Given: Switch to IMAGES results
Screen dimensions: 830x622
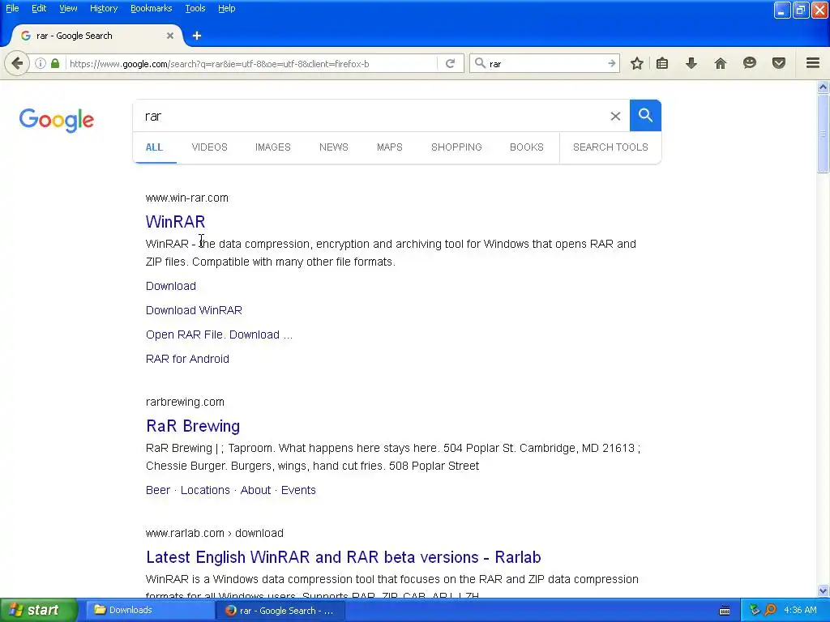Looking at the screenshot, I should tap(272, 147).
